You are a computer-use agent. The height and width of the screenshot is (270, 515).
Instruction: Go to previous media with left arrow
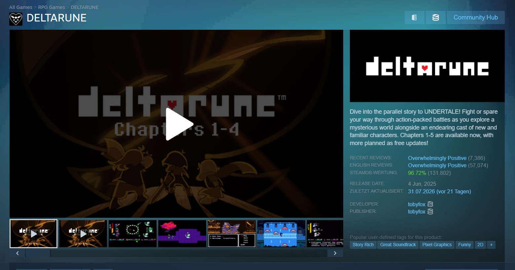click(x=18, y=253)
